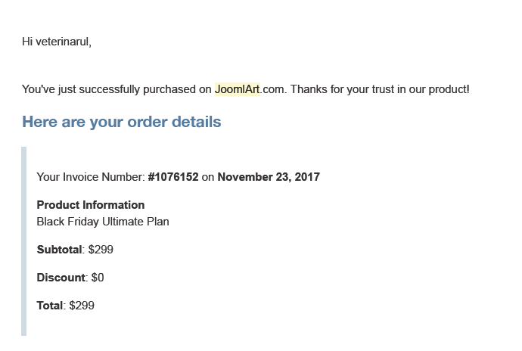
Task: Click the Black Friday Ultimate Plan text
Action: tap(103, 222)
